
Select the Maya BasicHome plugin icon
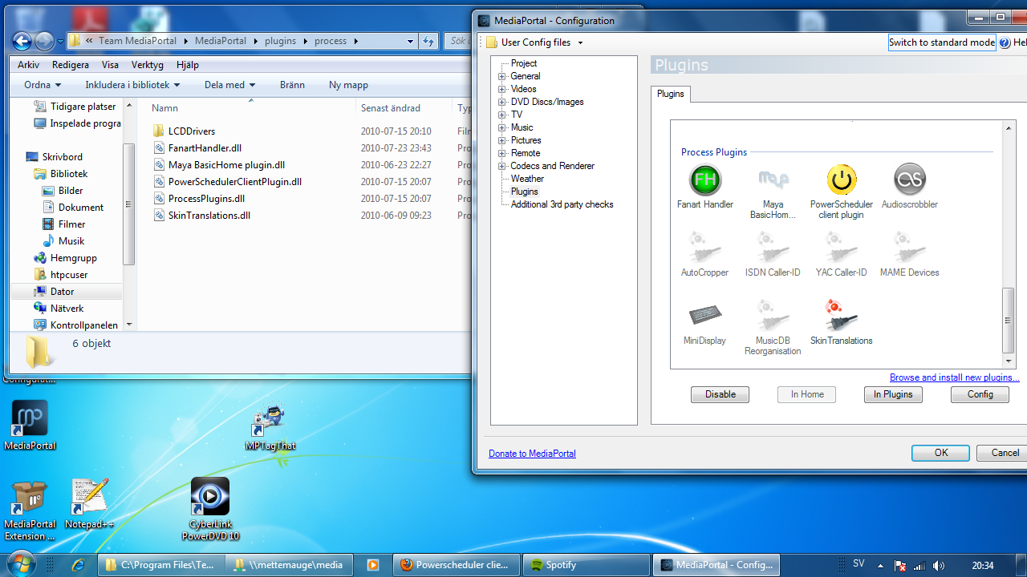773,180
